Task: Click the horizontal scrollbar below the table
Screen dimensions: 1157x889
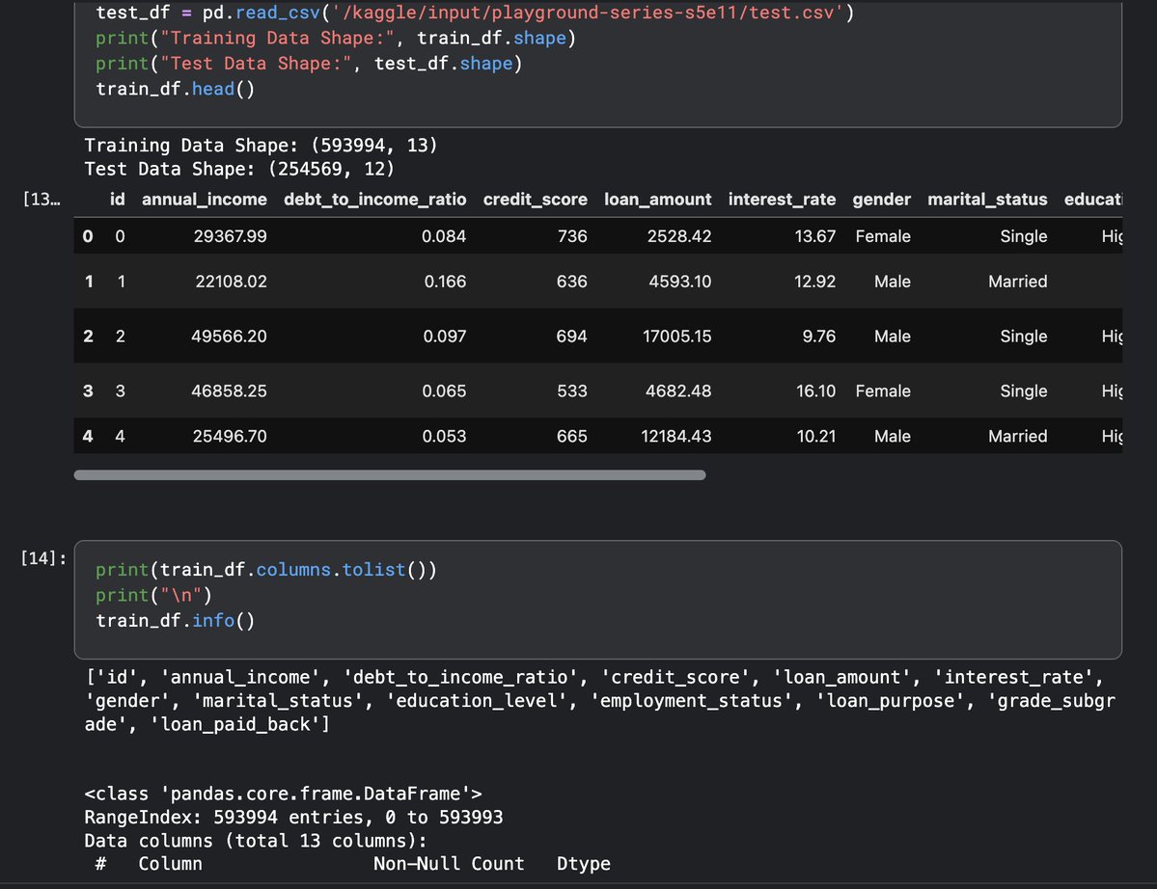Action: [390, 474]
